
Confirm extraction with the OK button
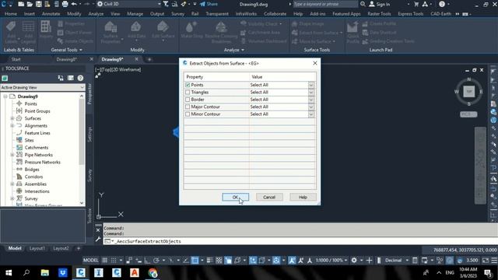tap(235, 197)
